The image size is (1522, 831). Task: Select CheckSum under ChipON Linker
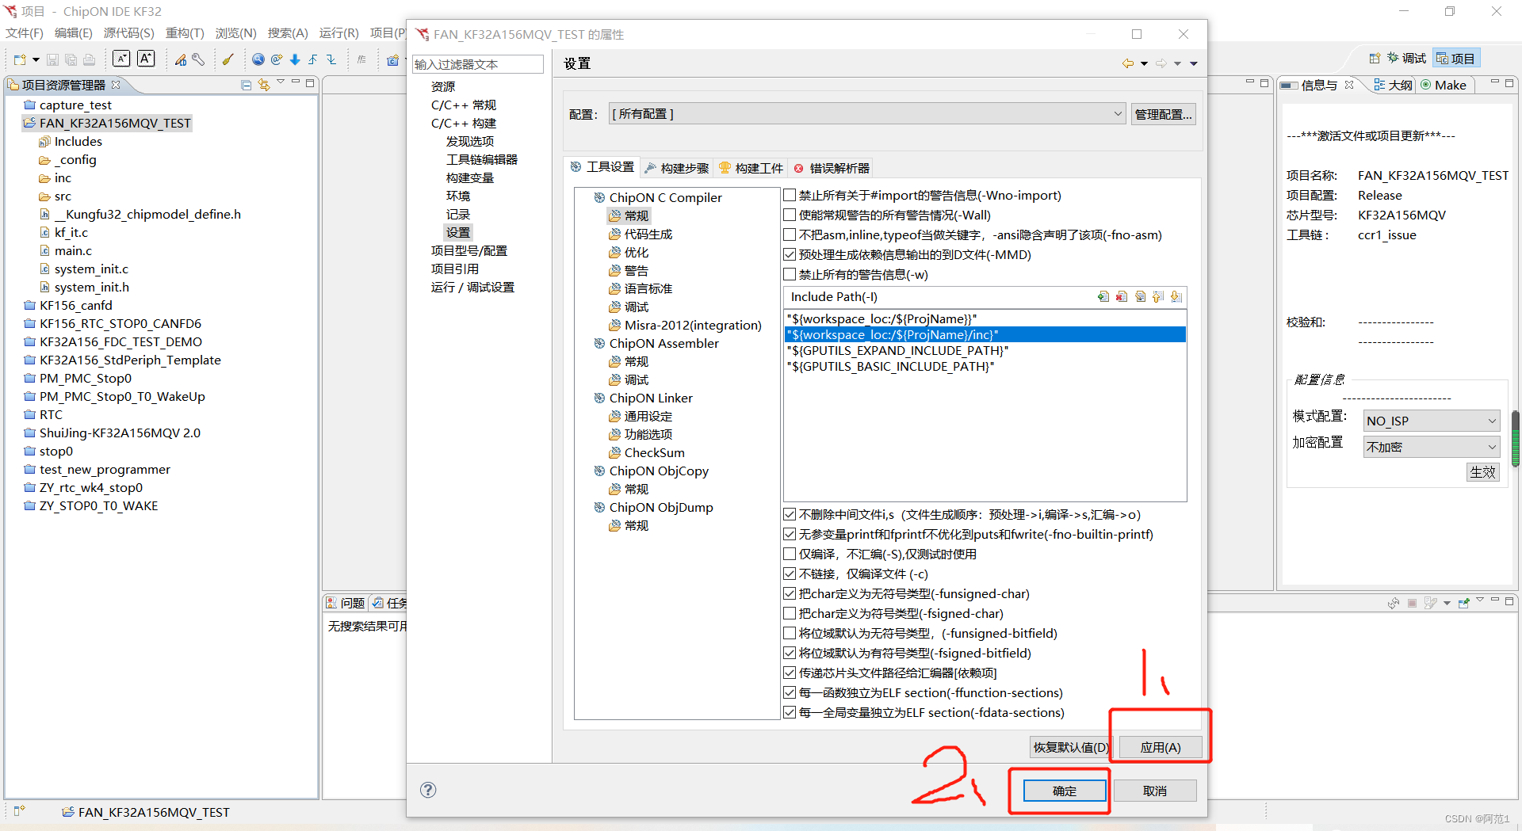654,452
